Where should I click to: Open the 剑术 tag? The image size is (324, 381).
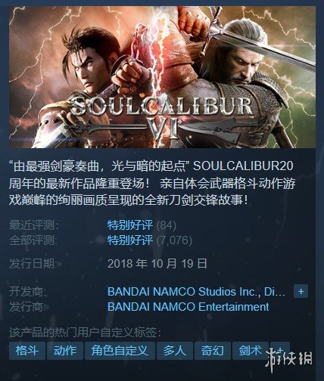coord(251,351)
